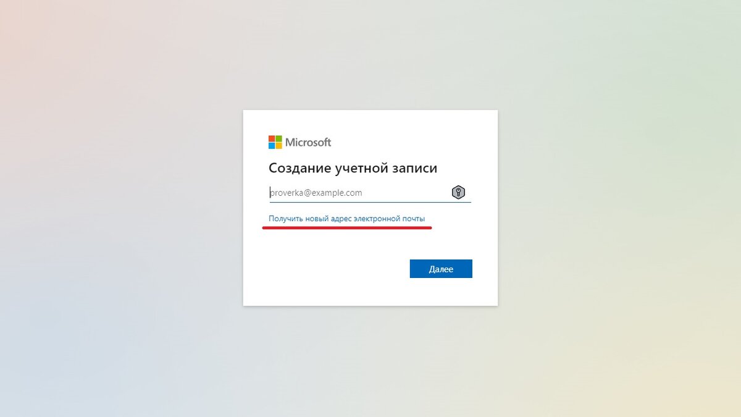
Task: Open Получить новый адрес электронной почты link
Action: point(346,219)
